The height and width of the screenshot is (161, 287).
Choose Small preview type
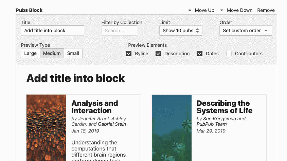coord(73,53)
